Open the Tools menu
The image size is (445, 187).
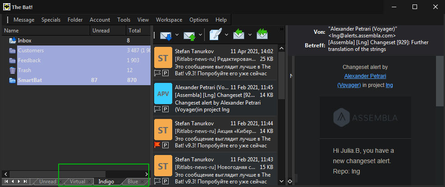[x=124, y=20]
